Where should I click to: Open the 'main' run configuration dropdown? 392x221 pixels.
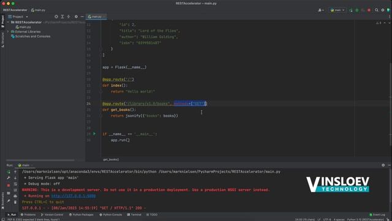[337, 10]
